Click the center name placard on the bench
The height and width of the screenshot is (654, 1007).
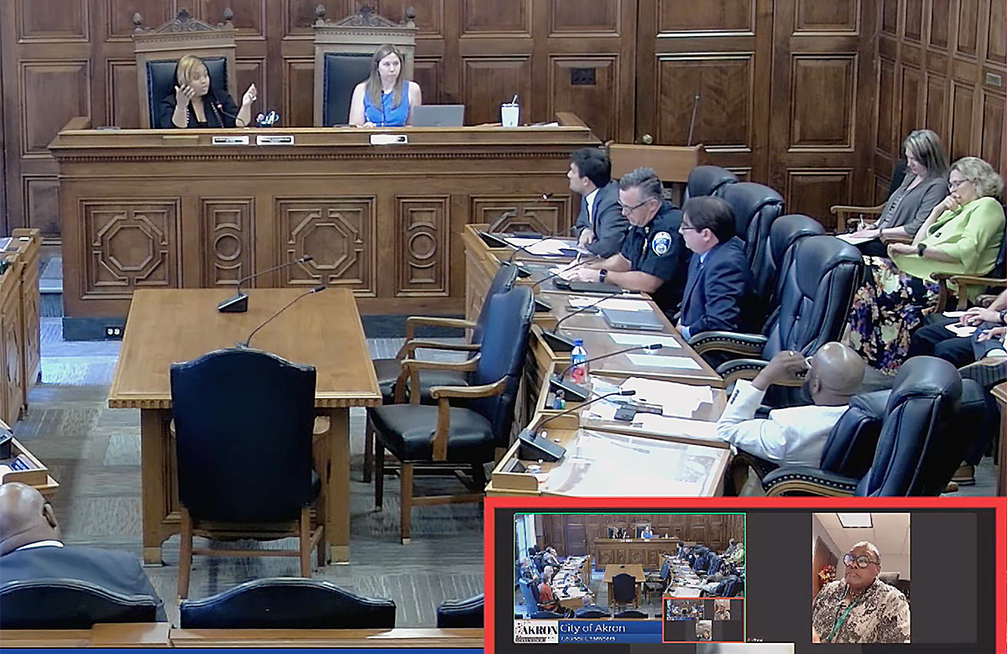[388, 139]
